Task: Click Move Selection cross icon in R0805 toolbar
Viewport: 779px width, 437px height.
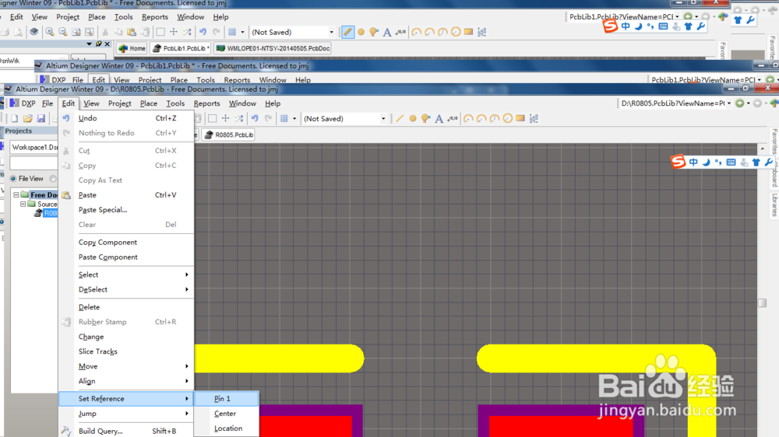Action: pyautogui.click(x=226, y=118)
